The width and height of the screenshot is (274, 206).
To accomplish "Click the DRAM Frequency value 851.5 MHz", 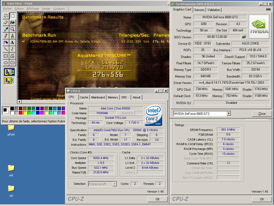I will point(228,130).
